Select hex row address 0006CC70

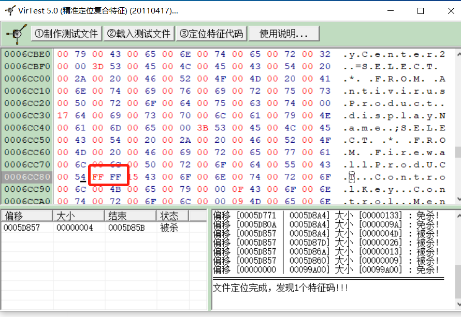[x=27, y=164]
